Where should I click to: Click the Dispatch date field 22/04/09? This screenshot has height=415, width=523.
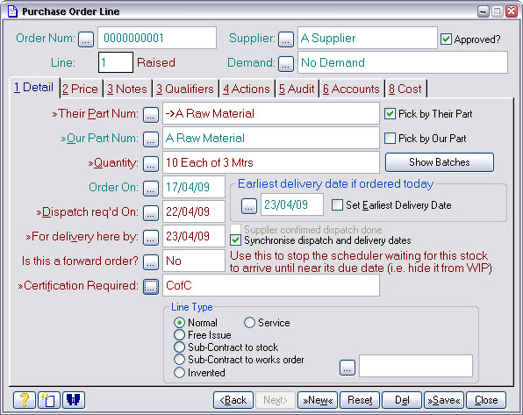click(194, 211)
